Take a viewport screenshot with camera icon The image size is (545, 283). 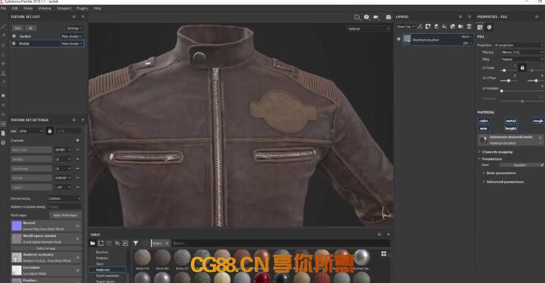388,17
